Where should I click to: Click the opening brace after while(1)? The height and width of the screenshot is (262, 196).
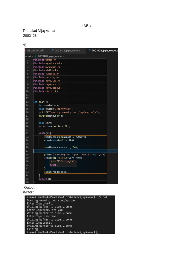(x=50, y=133)
